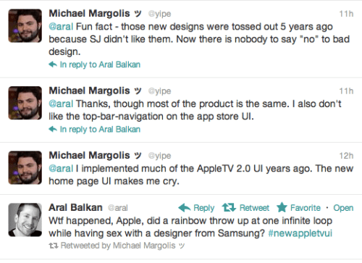Screen dimensions: 362x263
Task: Expand Aral's tweet using the Open link
Action: 343,208
